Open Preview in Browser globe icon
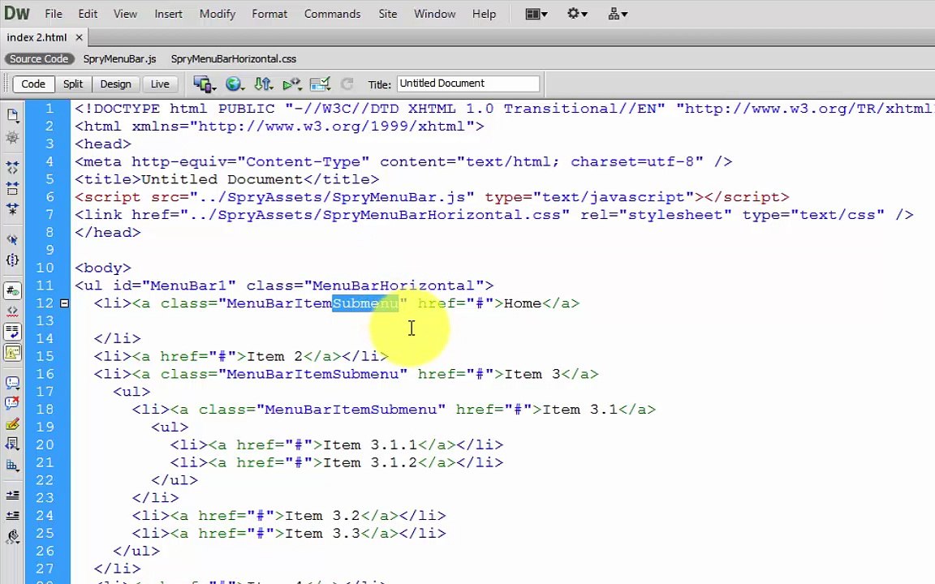935x584 pixels. (235, 84)
